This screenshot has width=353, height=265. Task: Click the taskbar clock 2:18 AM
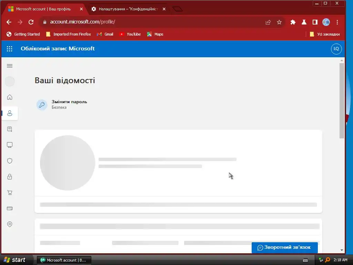point(340,260)
